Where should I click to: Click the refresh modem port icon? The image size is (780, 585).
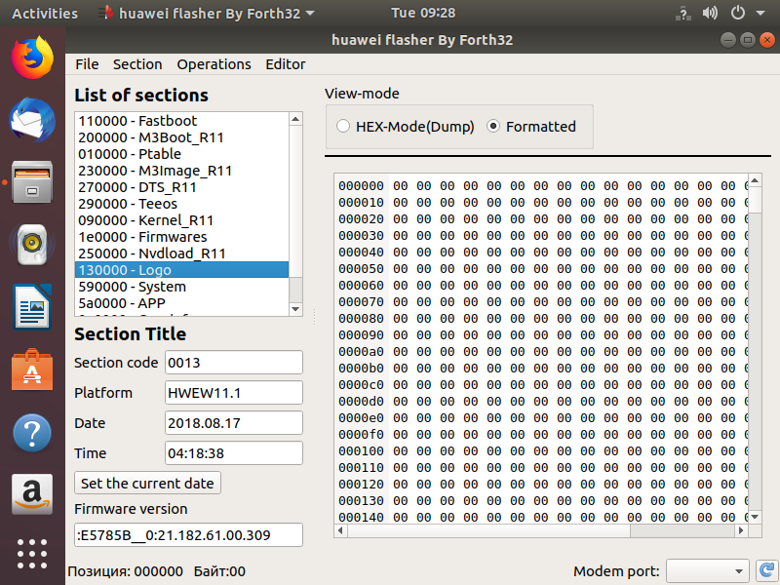tap(767, 571)
